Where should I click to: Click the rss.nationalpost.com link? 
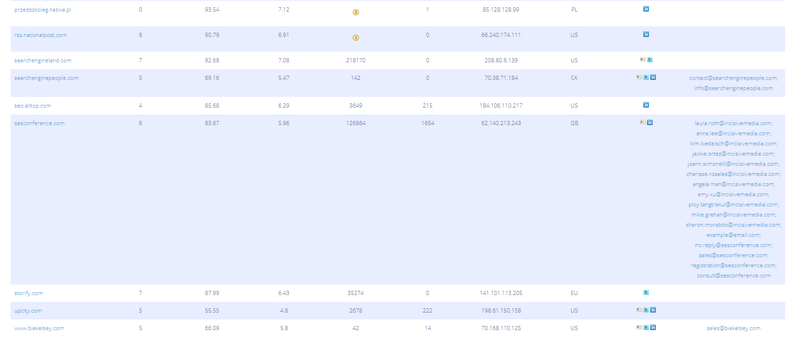click(x=41, y=35)
